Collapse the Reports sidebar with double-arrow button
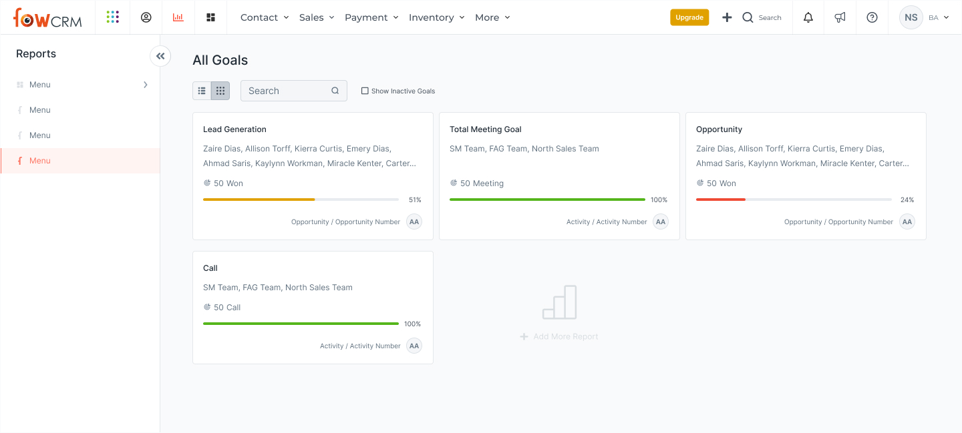This screenshot has width=962, height=433. pyautogui.click(x=160, y=56)
